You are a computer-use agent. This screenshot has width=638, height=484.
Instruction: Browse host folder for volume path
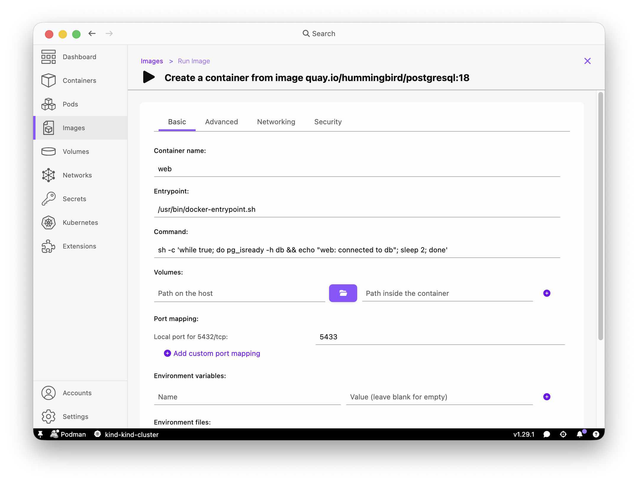(x=343, y=293)
